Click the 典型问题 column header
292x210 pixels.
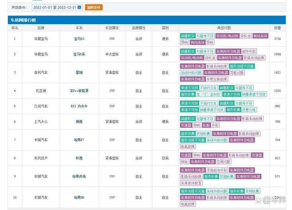tap(224, 28)
